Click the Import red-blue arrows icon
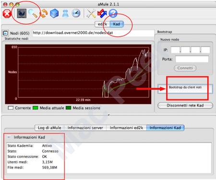The width and height of the screenshot is (216, 180). (102, 13)
